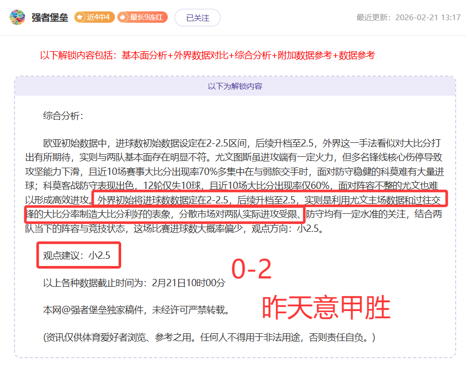
Task: Select the 近4中4 badge text
Action: click(x=98, y=17)
